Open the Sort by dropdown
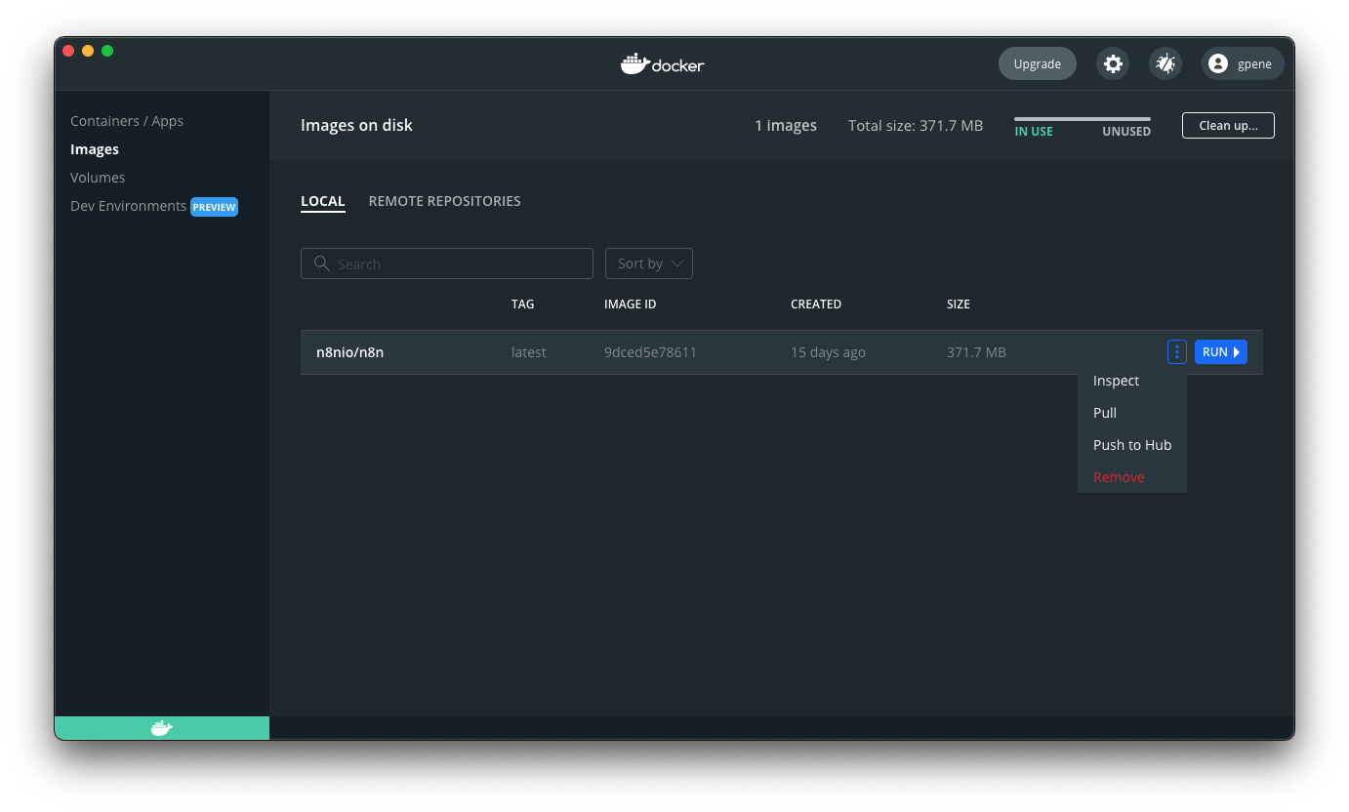This screenshot has width=1349, height=812. pyautogui.click(x=647, y=263)
